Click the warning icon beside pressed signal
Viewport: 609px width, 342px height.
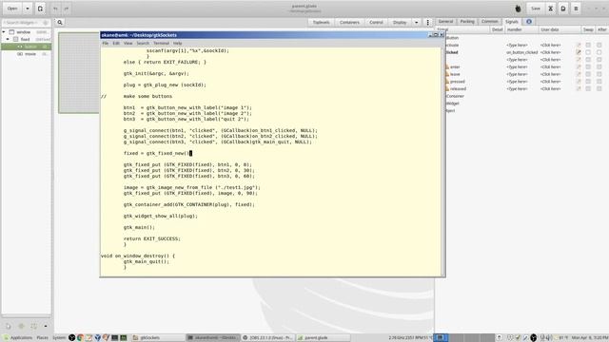[x=447, y=82]
